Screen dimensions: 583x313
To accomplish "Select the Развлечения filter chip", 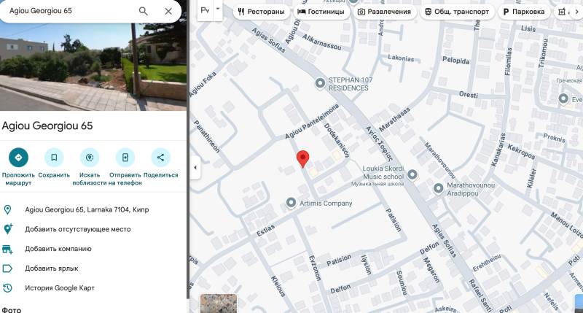I will coord(384,12).
